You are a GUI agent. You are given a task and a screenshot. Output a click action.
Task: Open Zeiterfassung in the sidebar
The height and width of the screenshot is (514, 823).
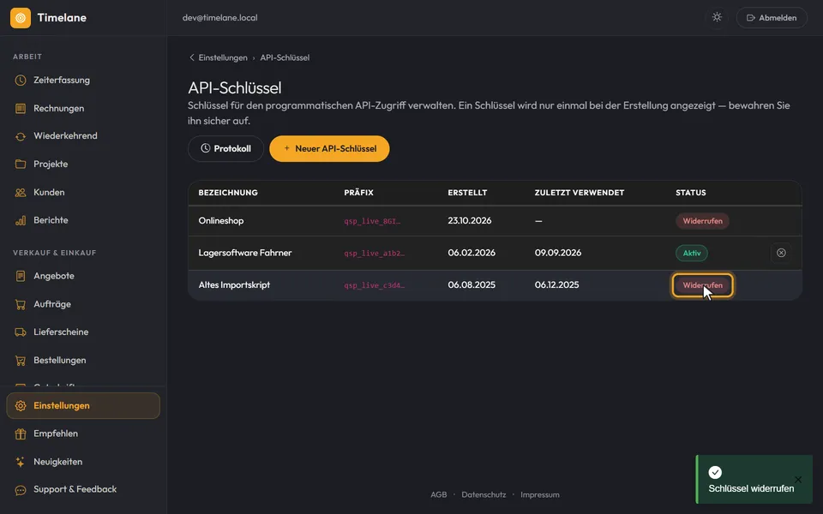click(83, 81)
